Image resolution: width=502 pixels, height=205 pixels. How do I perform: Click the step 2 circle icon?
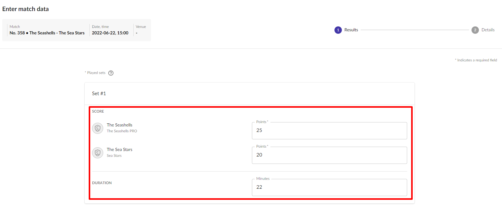click(475, 30)
